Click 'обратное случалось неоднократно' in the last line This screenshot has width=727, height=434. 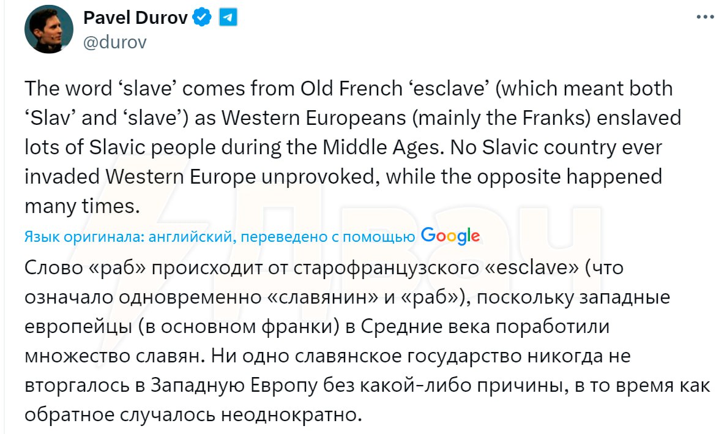[x=193, y=414]
